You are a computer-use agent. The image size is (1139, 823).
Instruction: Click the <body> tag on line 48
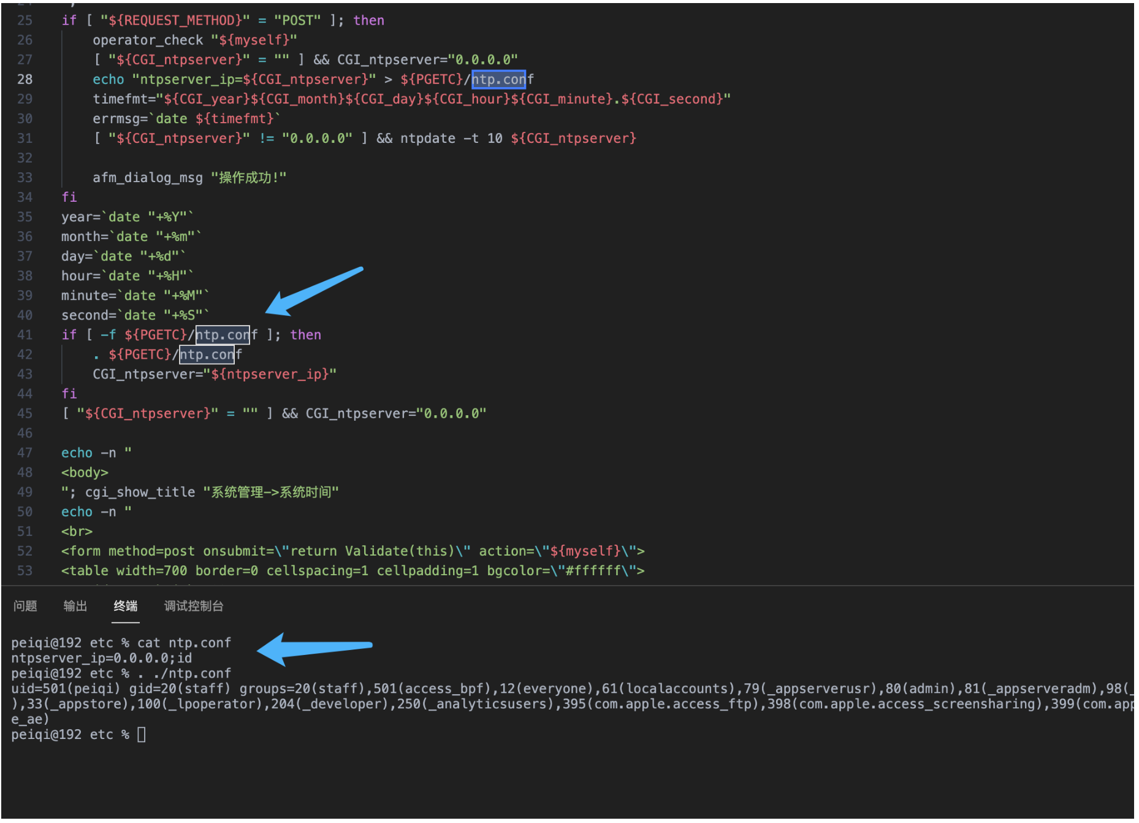(85, 472)
